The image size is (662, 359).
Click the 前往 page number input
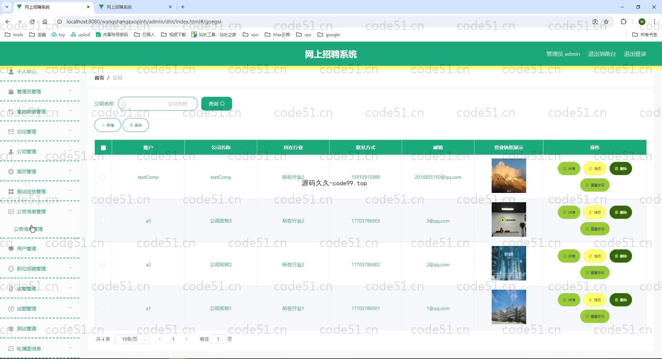click(x=218, y=339)
